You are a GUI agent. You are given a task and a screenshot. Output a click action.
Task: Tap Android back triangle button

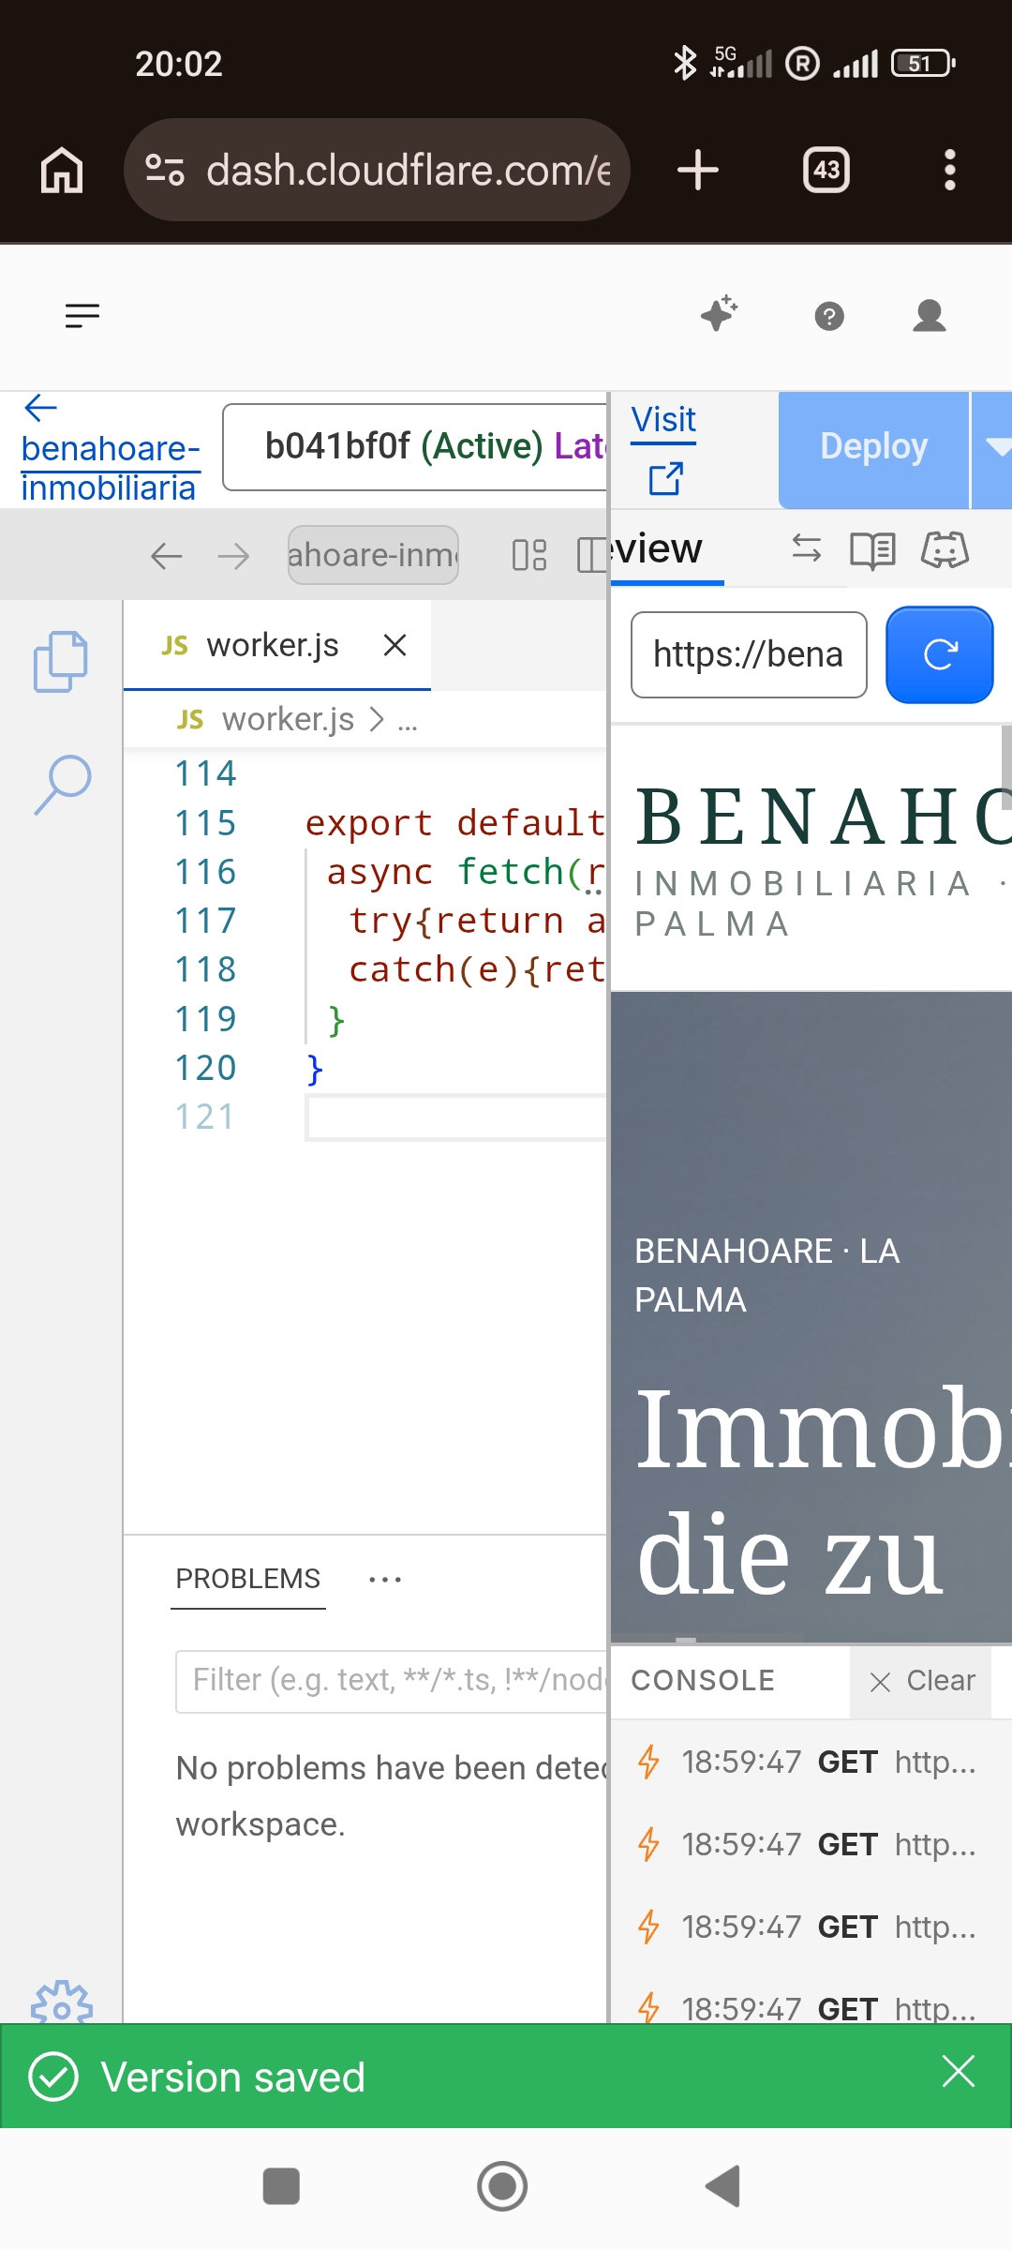[723, 2186]
